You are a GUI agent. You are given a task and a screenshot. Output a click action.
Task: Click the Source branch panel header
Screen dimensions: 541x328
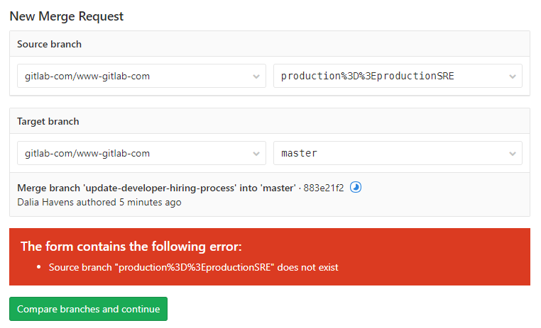(270, 44)
